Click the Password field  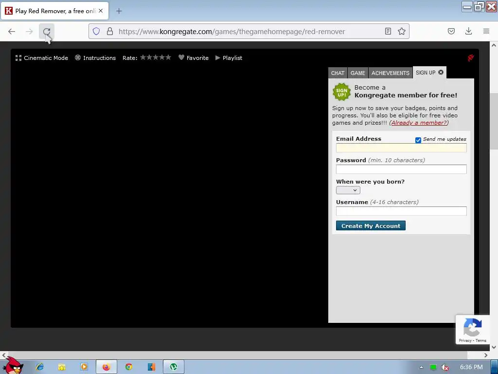[x=401, y=169]
